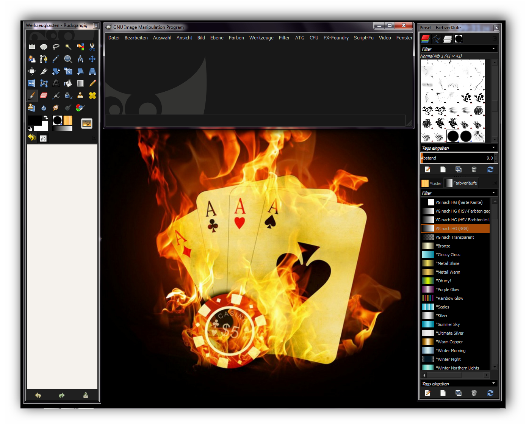Click the active gradient bar in toolbox

coord(63,128)
